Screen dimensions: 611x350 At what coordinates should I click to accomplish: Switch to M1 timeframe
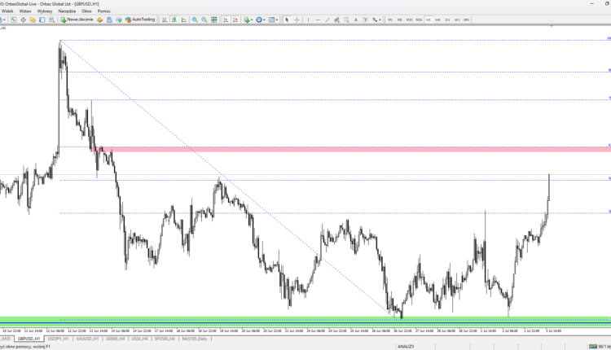click(390, 20)
